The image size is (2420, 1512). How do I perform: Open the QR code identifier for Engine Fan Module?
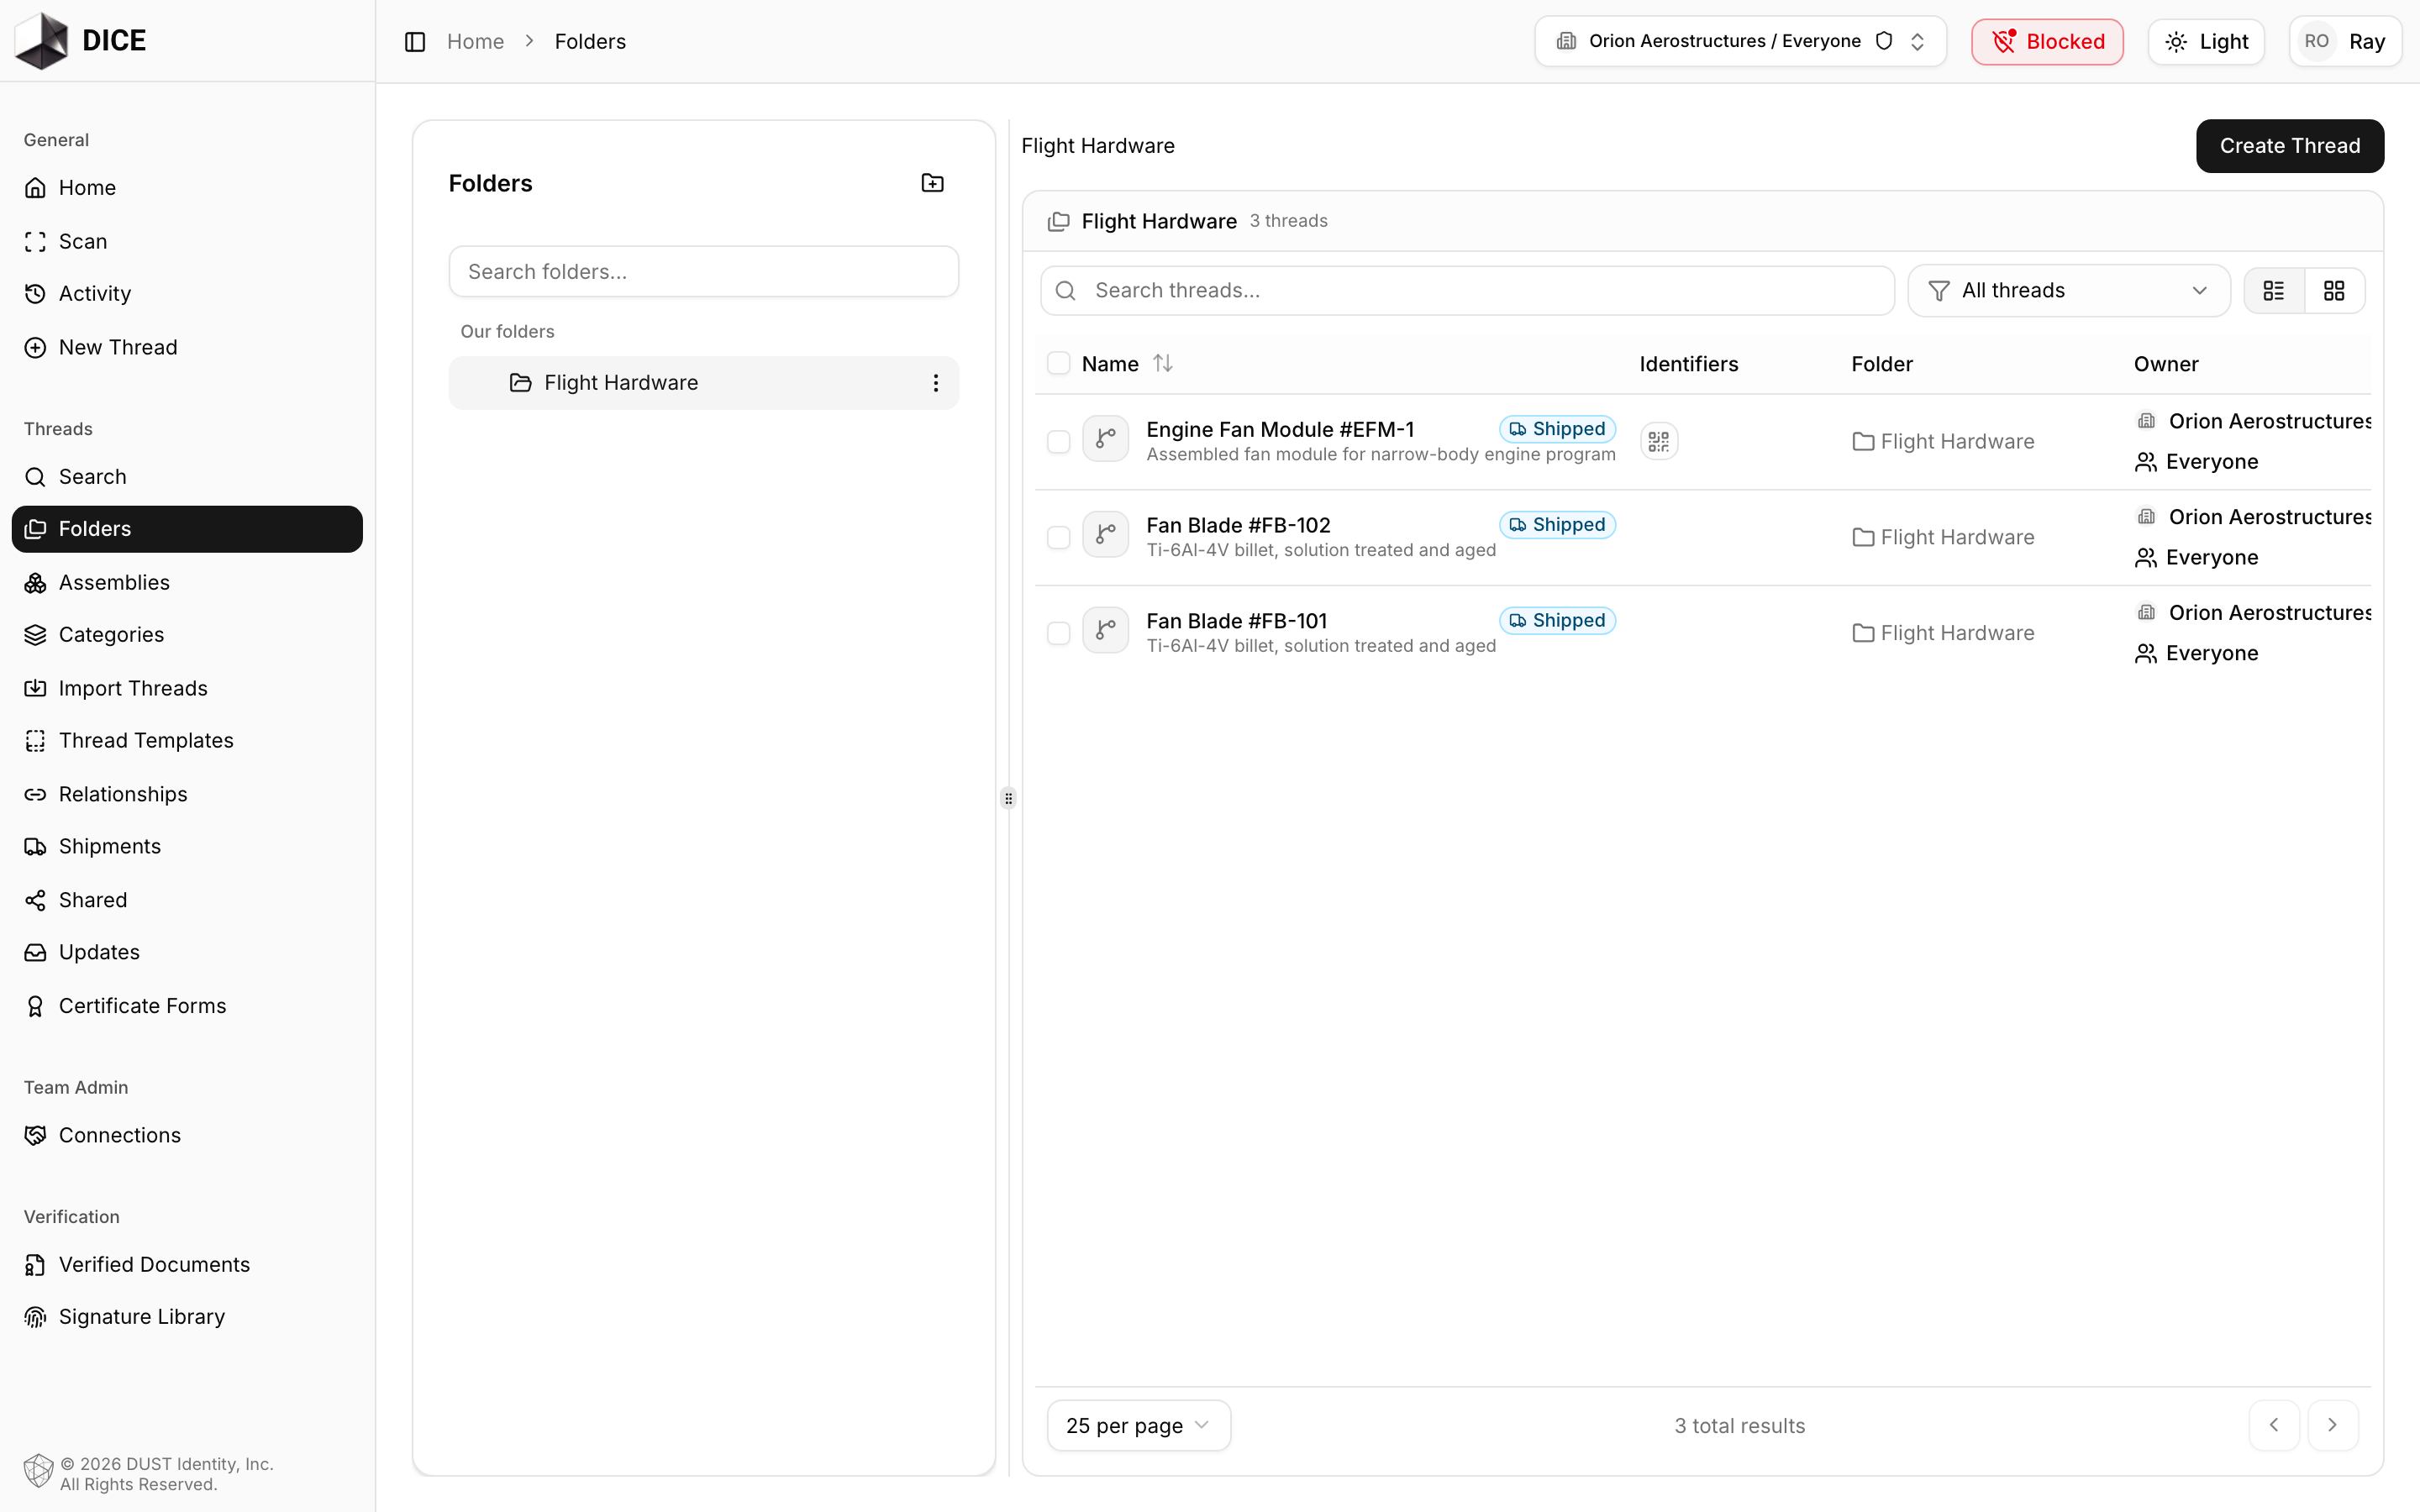pyautogui.click(x=1659, y=441)
